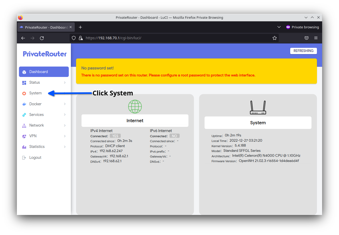339x235 pixels.
Task: Click the REFRESHING button
Action: tap(303, 51)
